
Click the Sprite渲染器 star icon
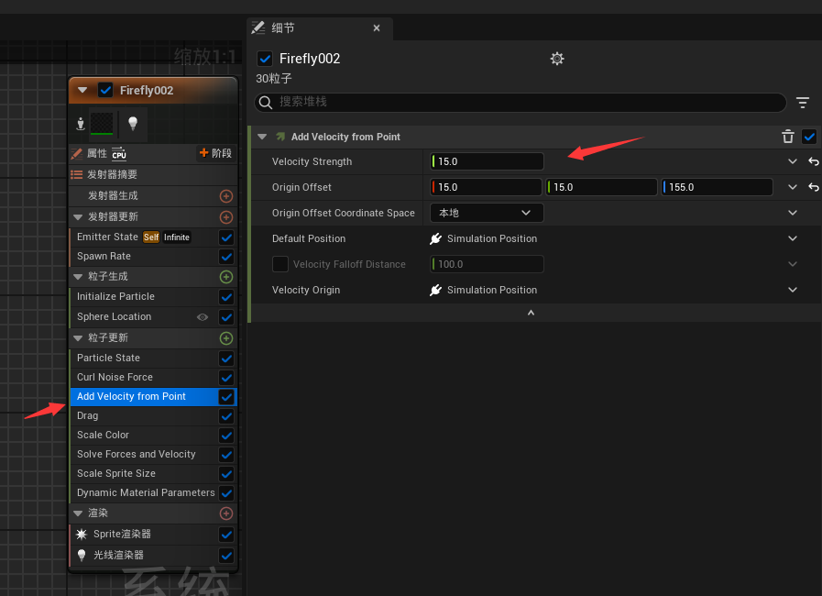(x=82, y=534)
